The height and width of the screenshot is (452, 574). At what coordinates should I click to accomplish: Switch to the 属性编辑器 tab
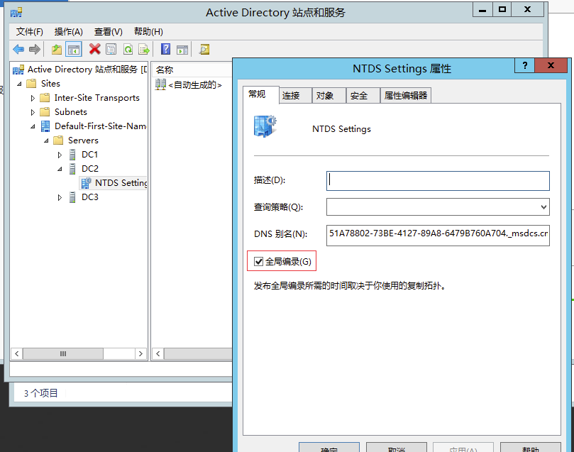pyautogui.click(x=406, y=96)
